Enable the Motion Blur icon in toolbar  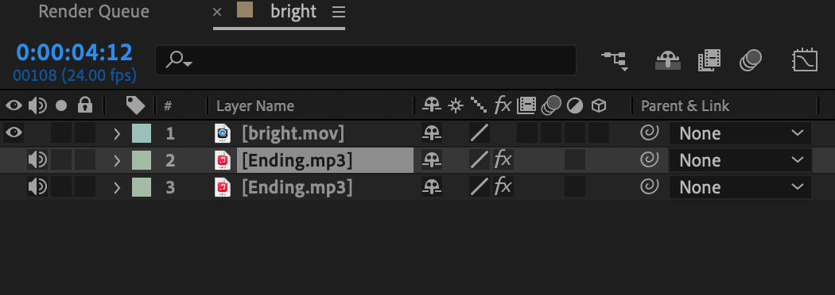tap(751, 60)
